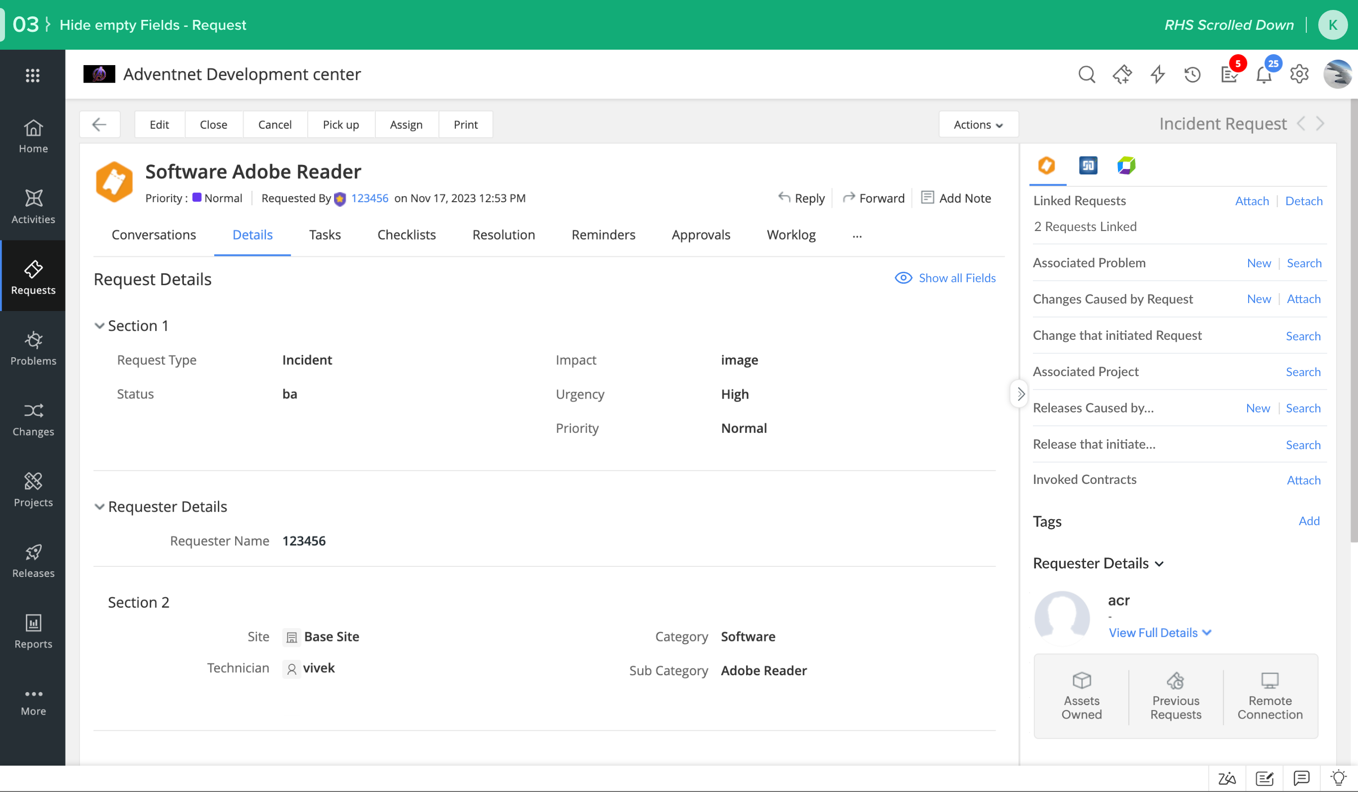Screen dimensions: 1358x792
Task: Open the Actions dropdown
Action: pyautogui.click(x=978, y=124)
